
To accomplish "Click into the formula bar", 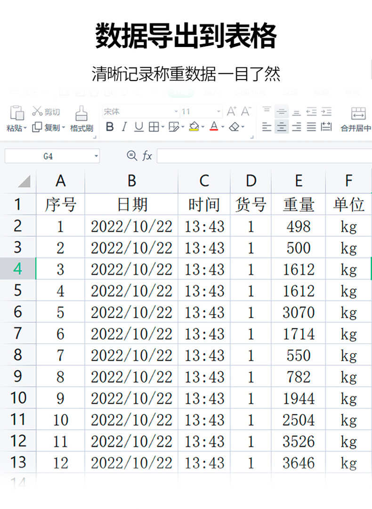I will click(264, 156).
